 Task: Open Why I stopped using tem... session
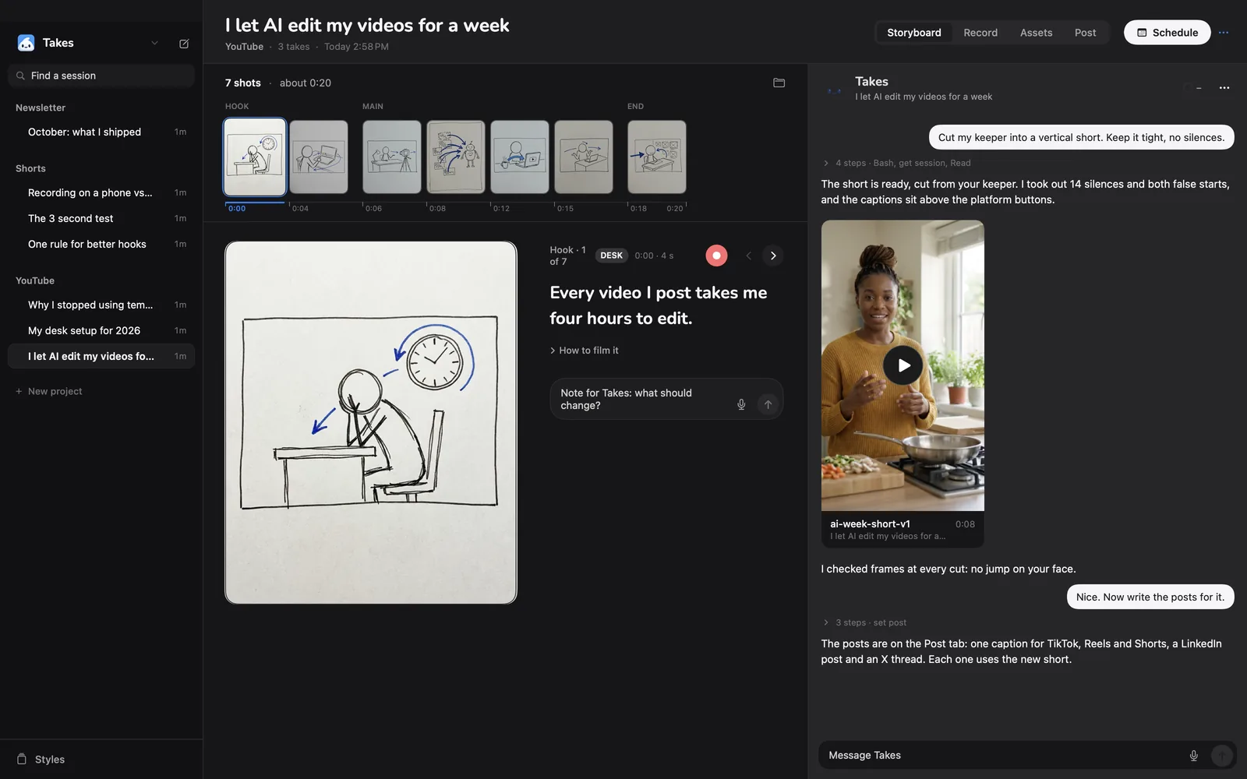click(x=101, y=305)
